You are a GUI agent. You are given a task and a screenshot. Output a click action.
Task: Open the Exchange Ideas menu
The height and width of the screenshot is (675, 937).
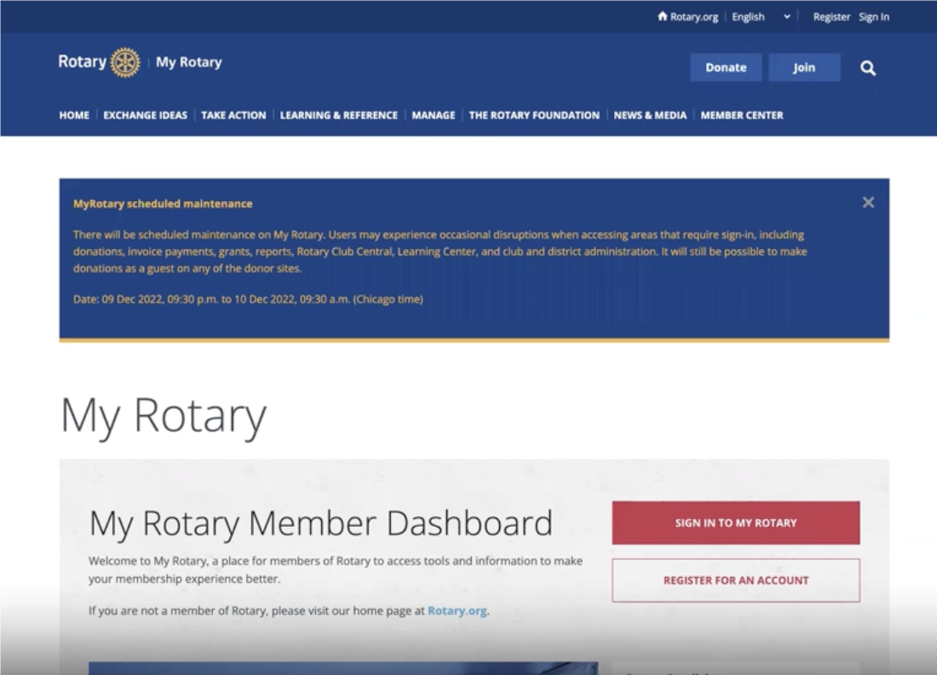[145, 115]
